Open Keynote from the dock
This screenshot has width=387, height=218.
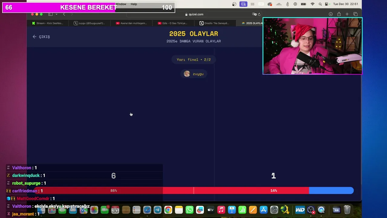(232, 210)
